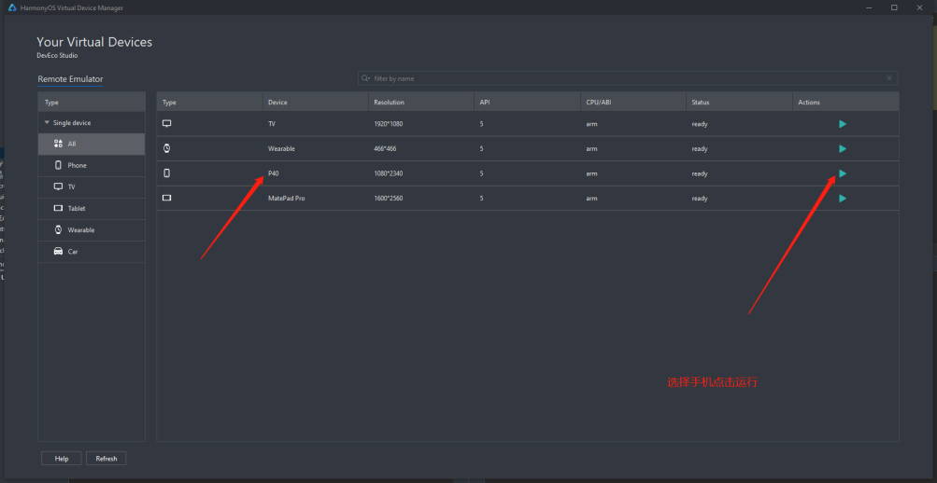
Task: Switch to Remote Emulator tab
Action: click(x=70, y=79)
